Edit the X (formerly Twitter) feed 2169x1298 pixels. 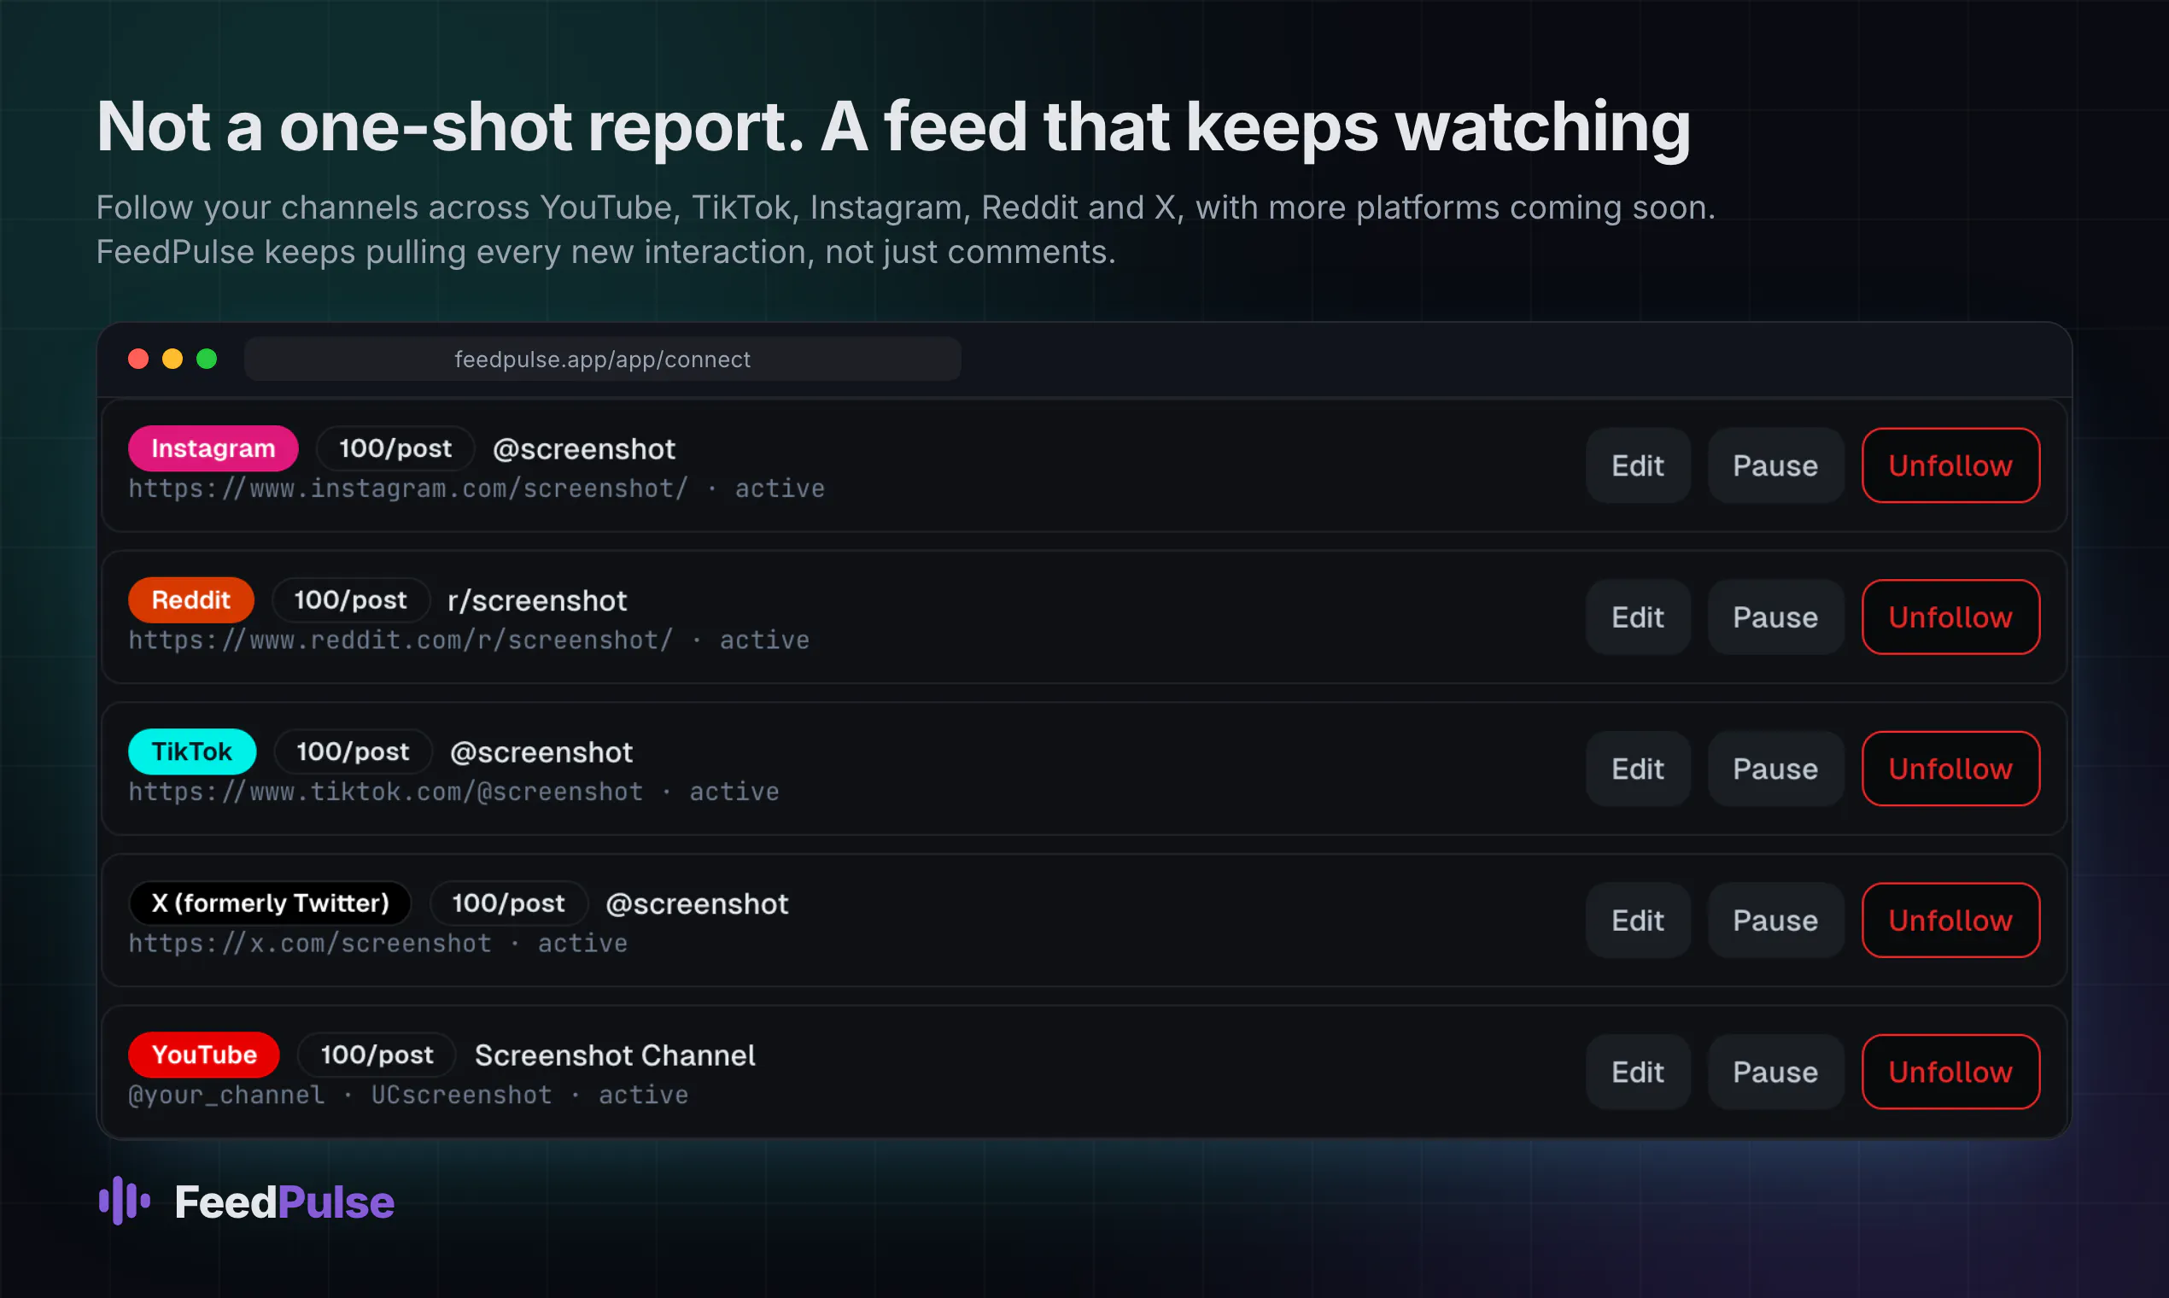1637,921
